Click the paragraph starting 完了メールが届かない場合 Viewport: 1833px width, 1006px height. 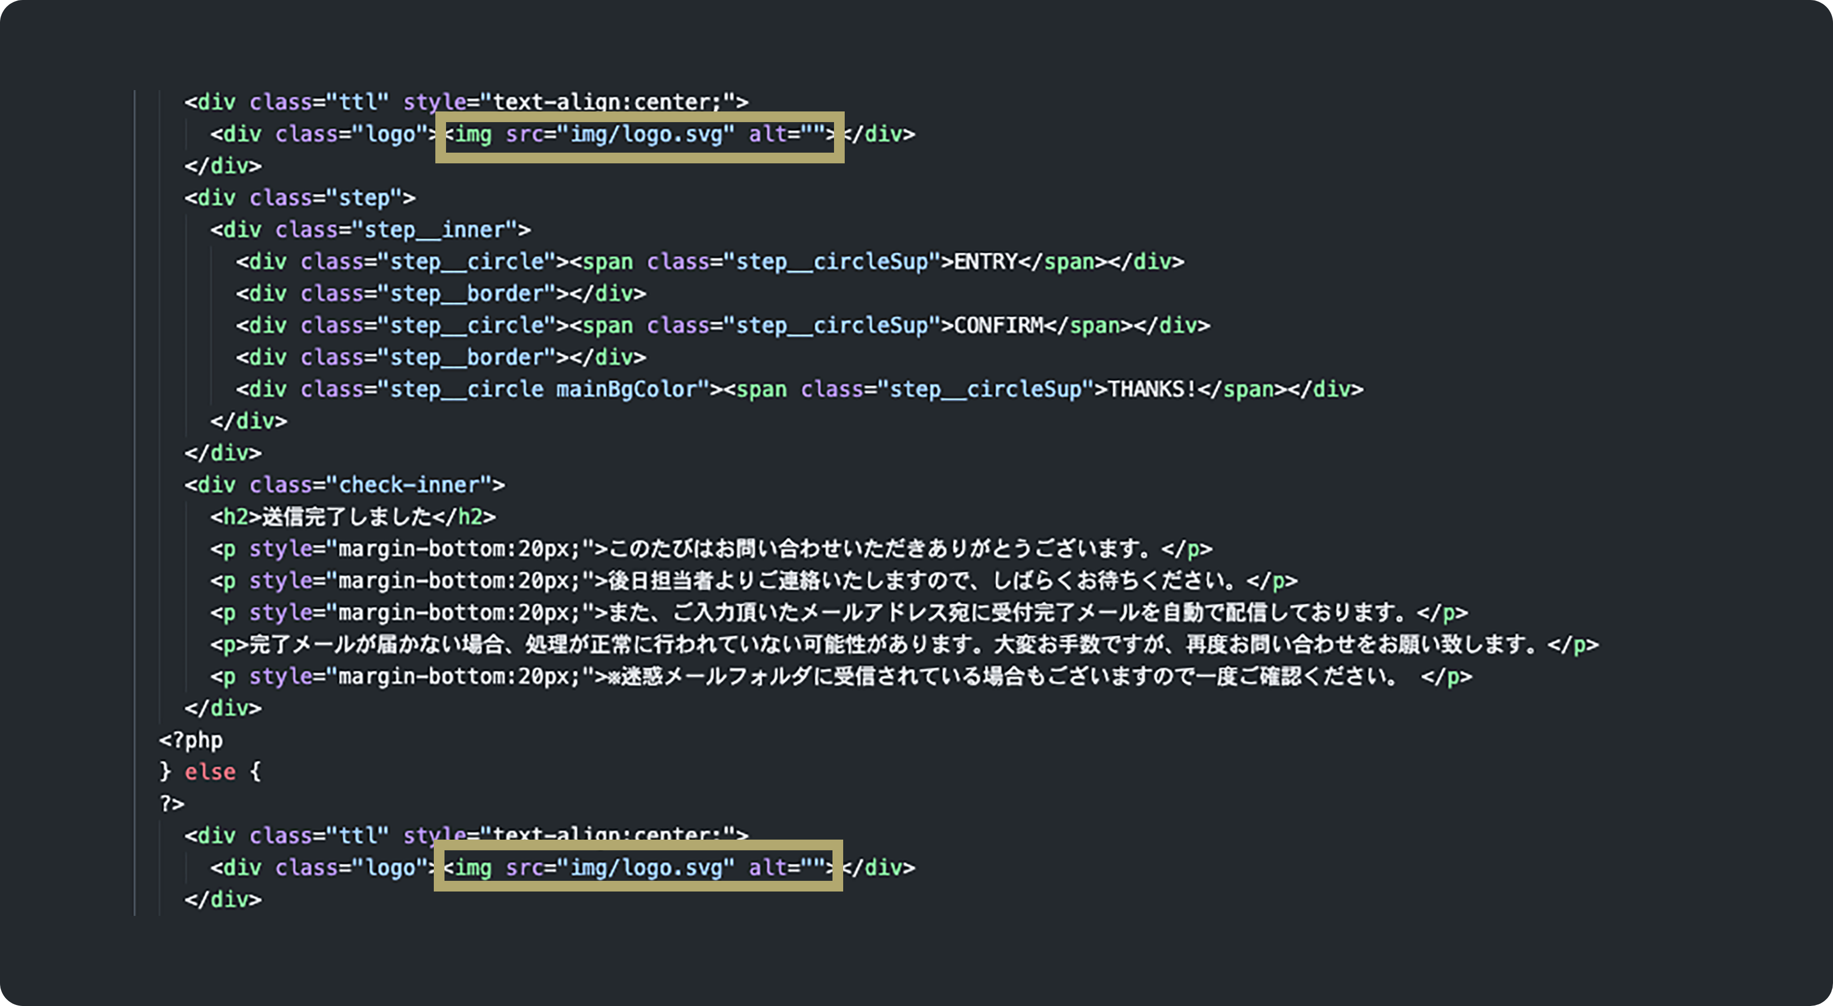pos(904,645)
